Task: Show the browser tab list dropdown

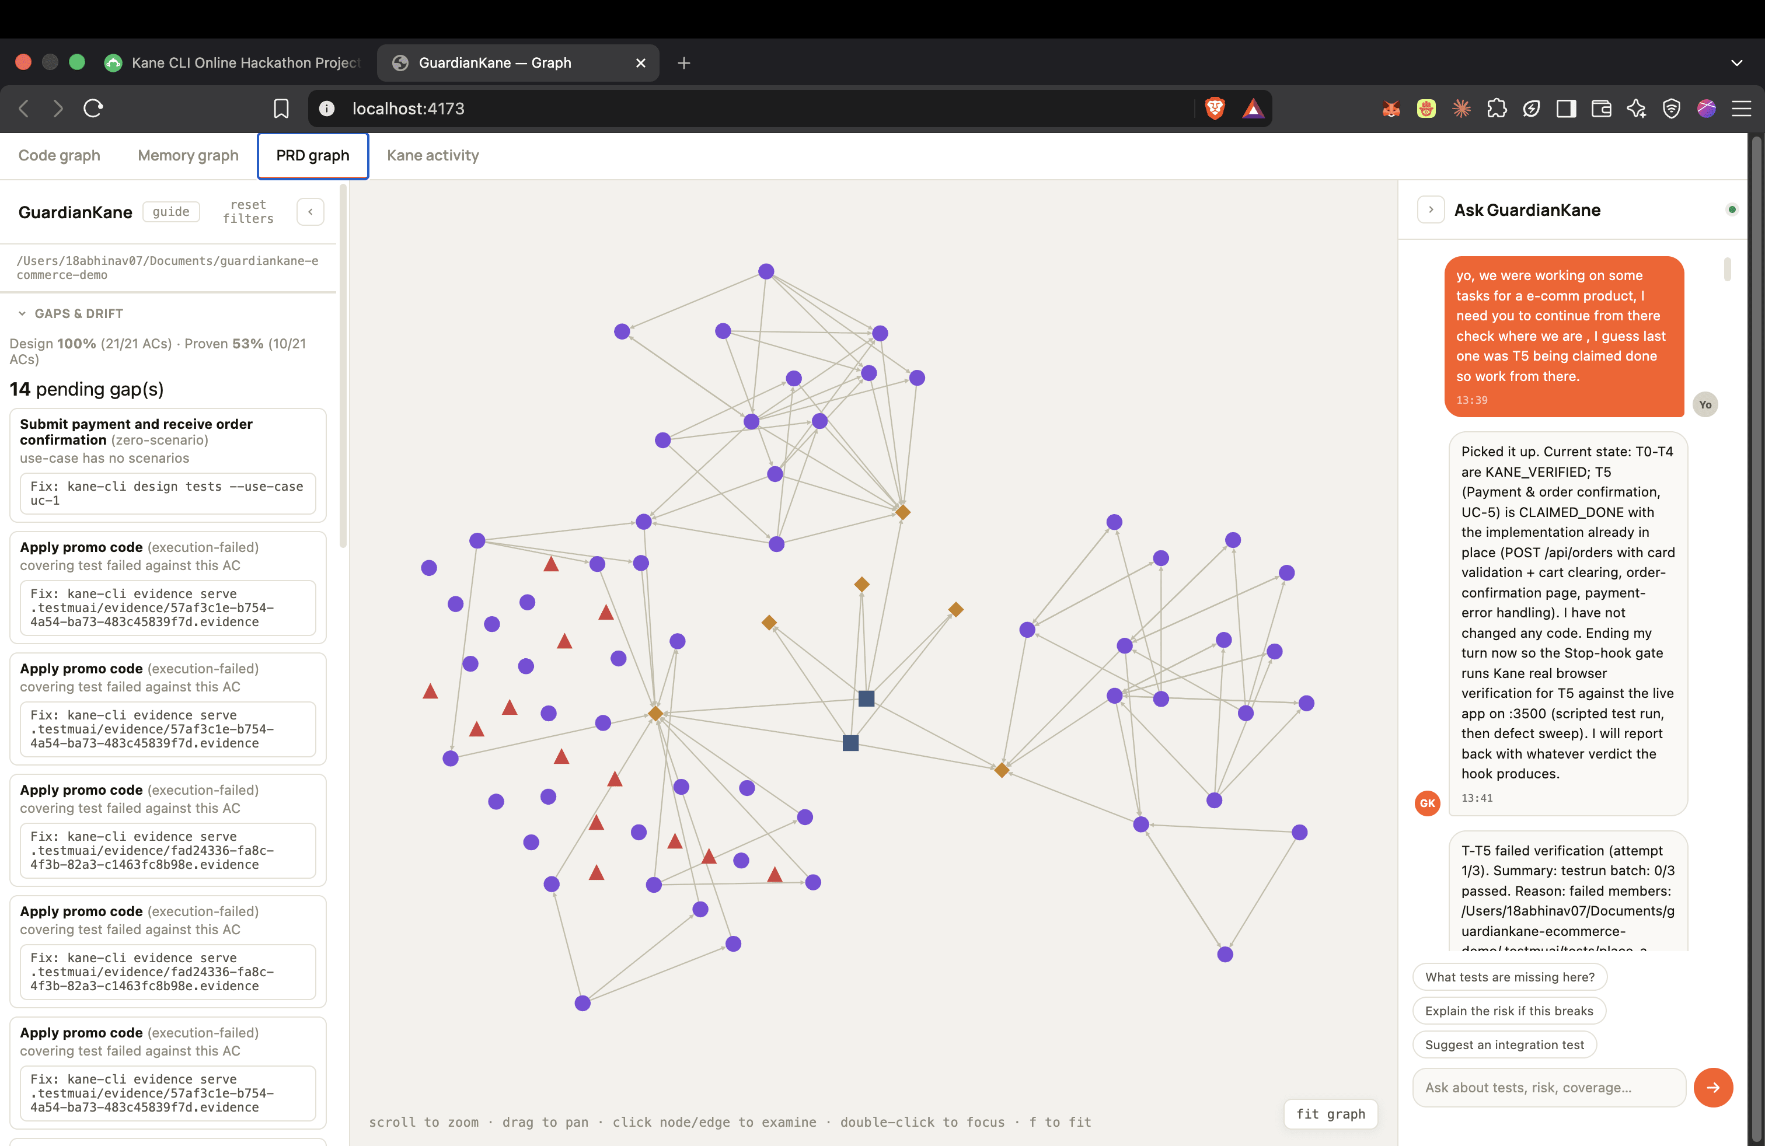Action: (x=1737, y=63)
